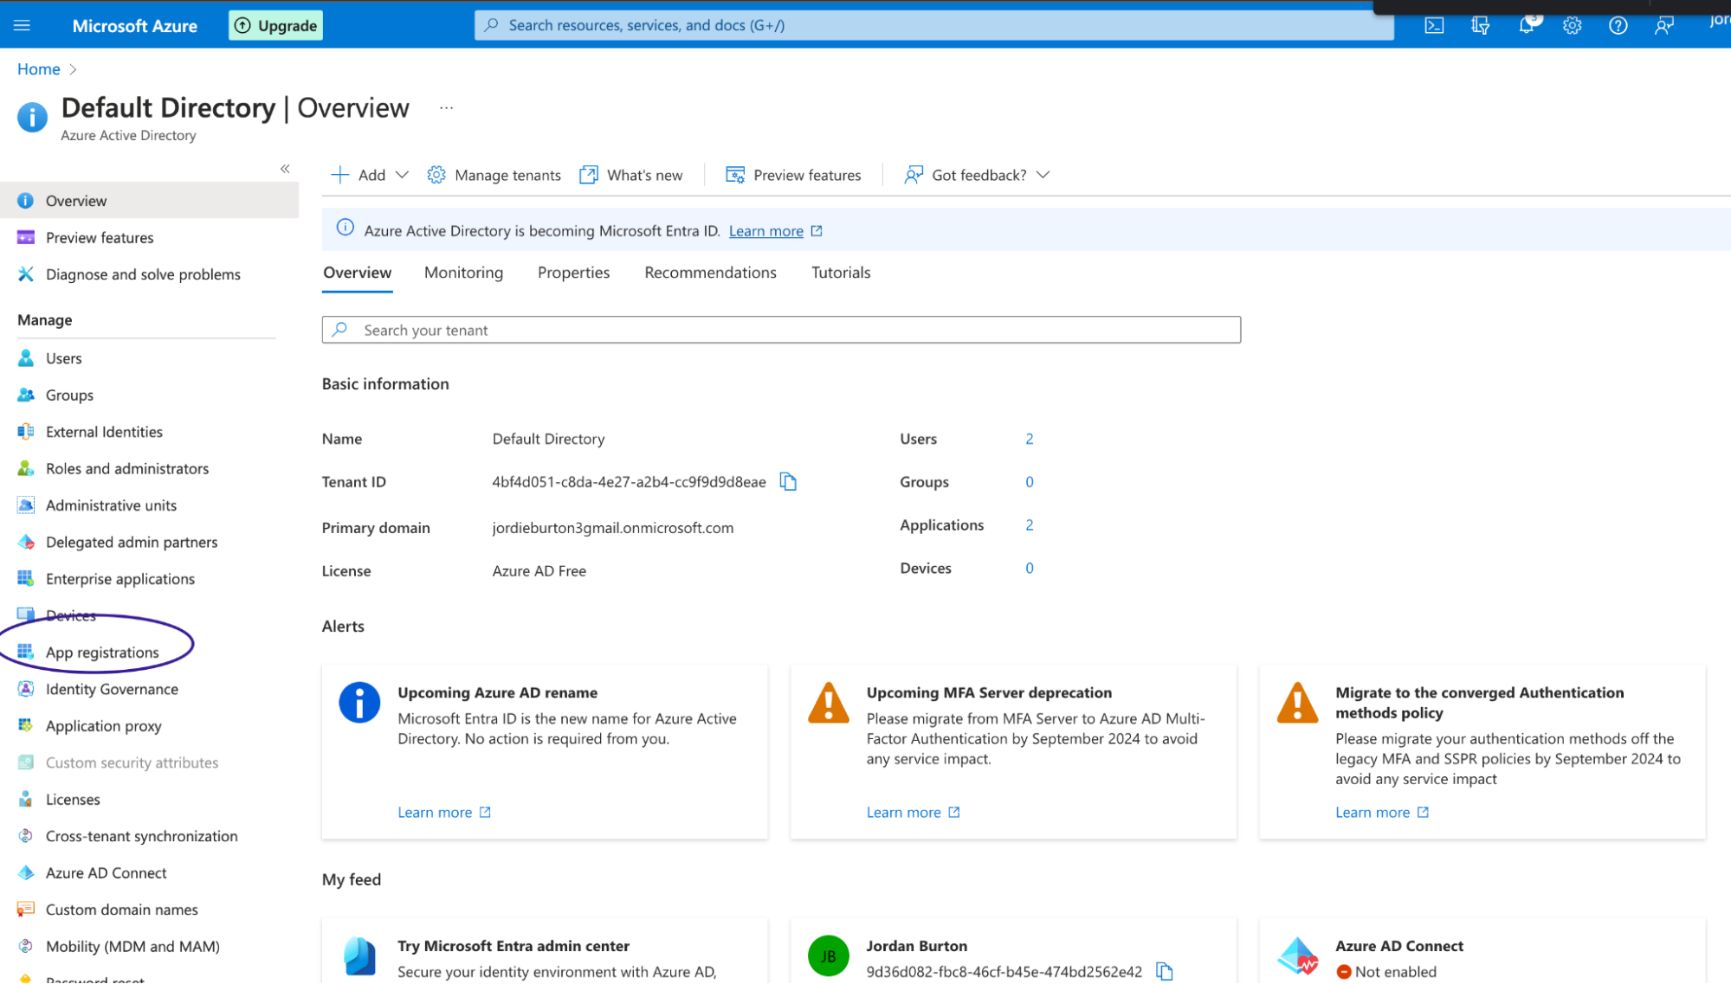
Task: Click Preview features in the toolbar
Action: pos(793,175)
